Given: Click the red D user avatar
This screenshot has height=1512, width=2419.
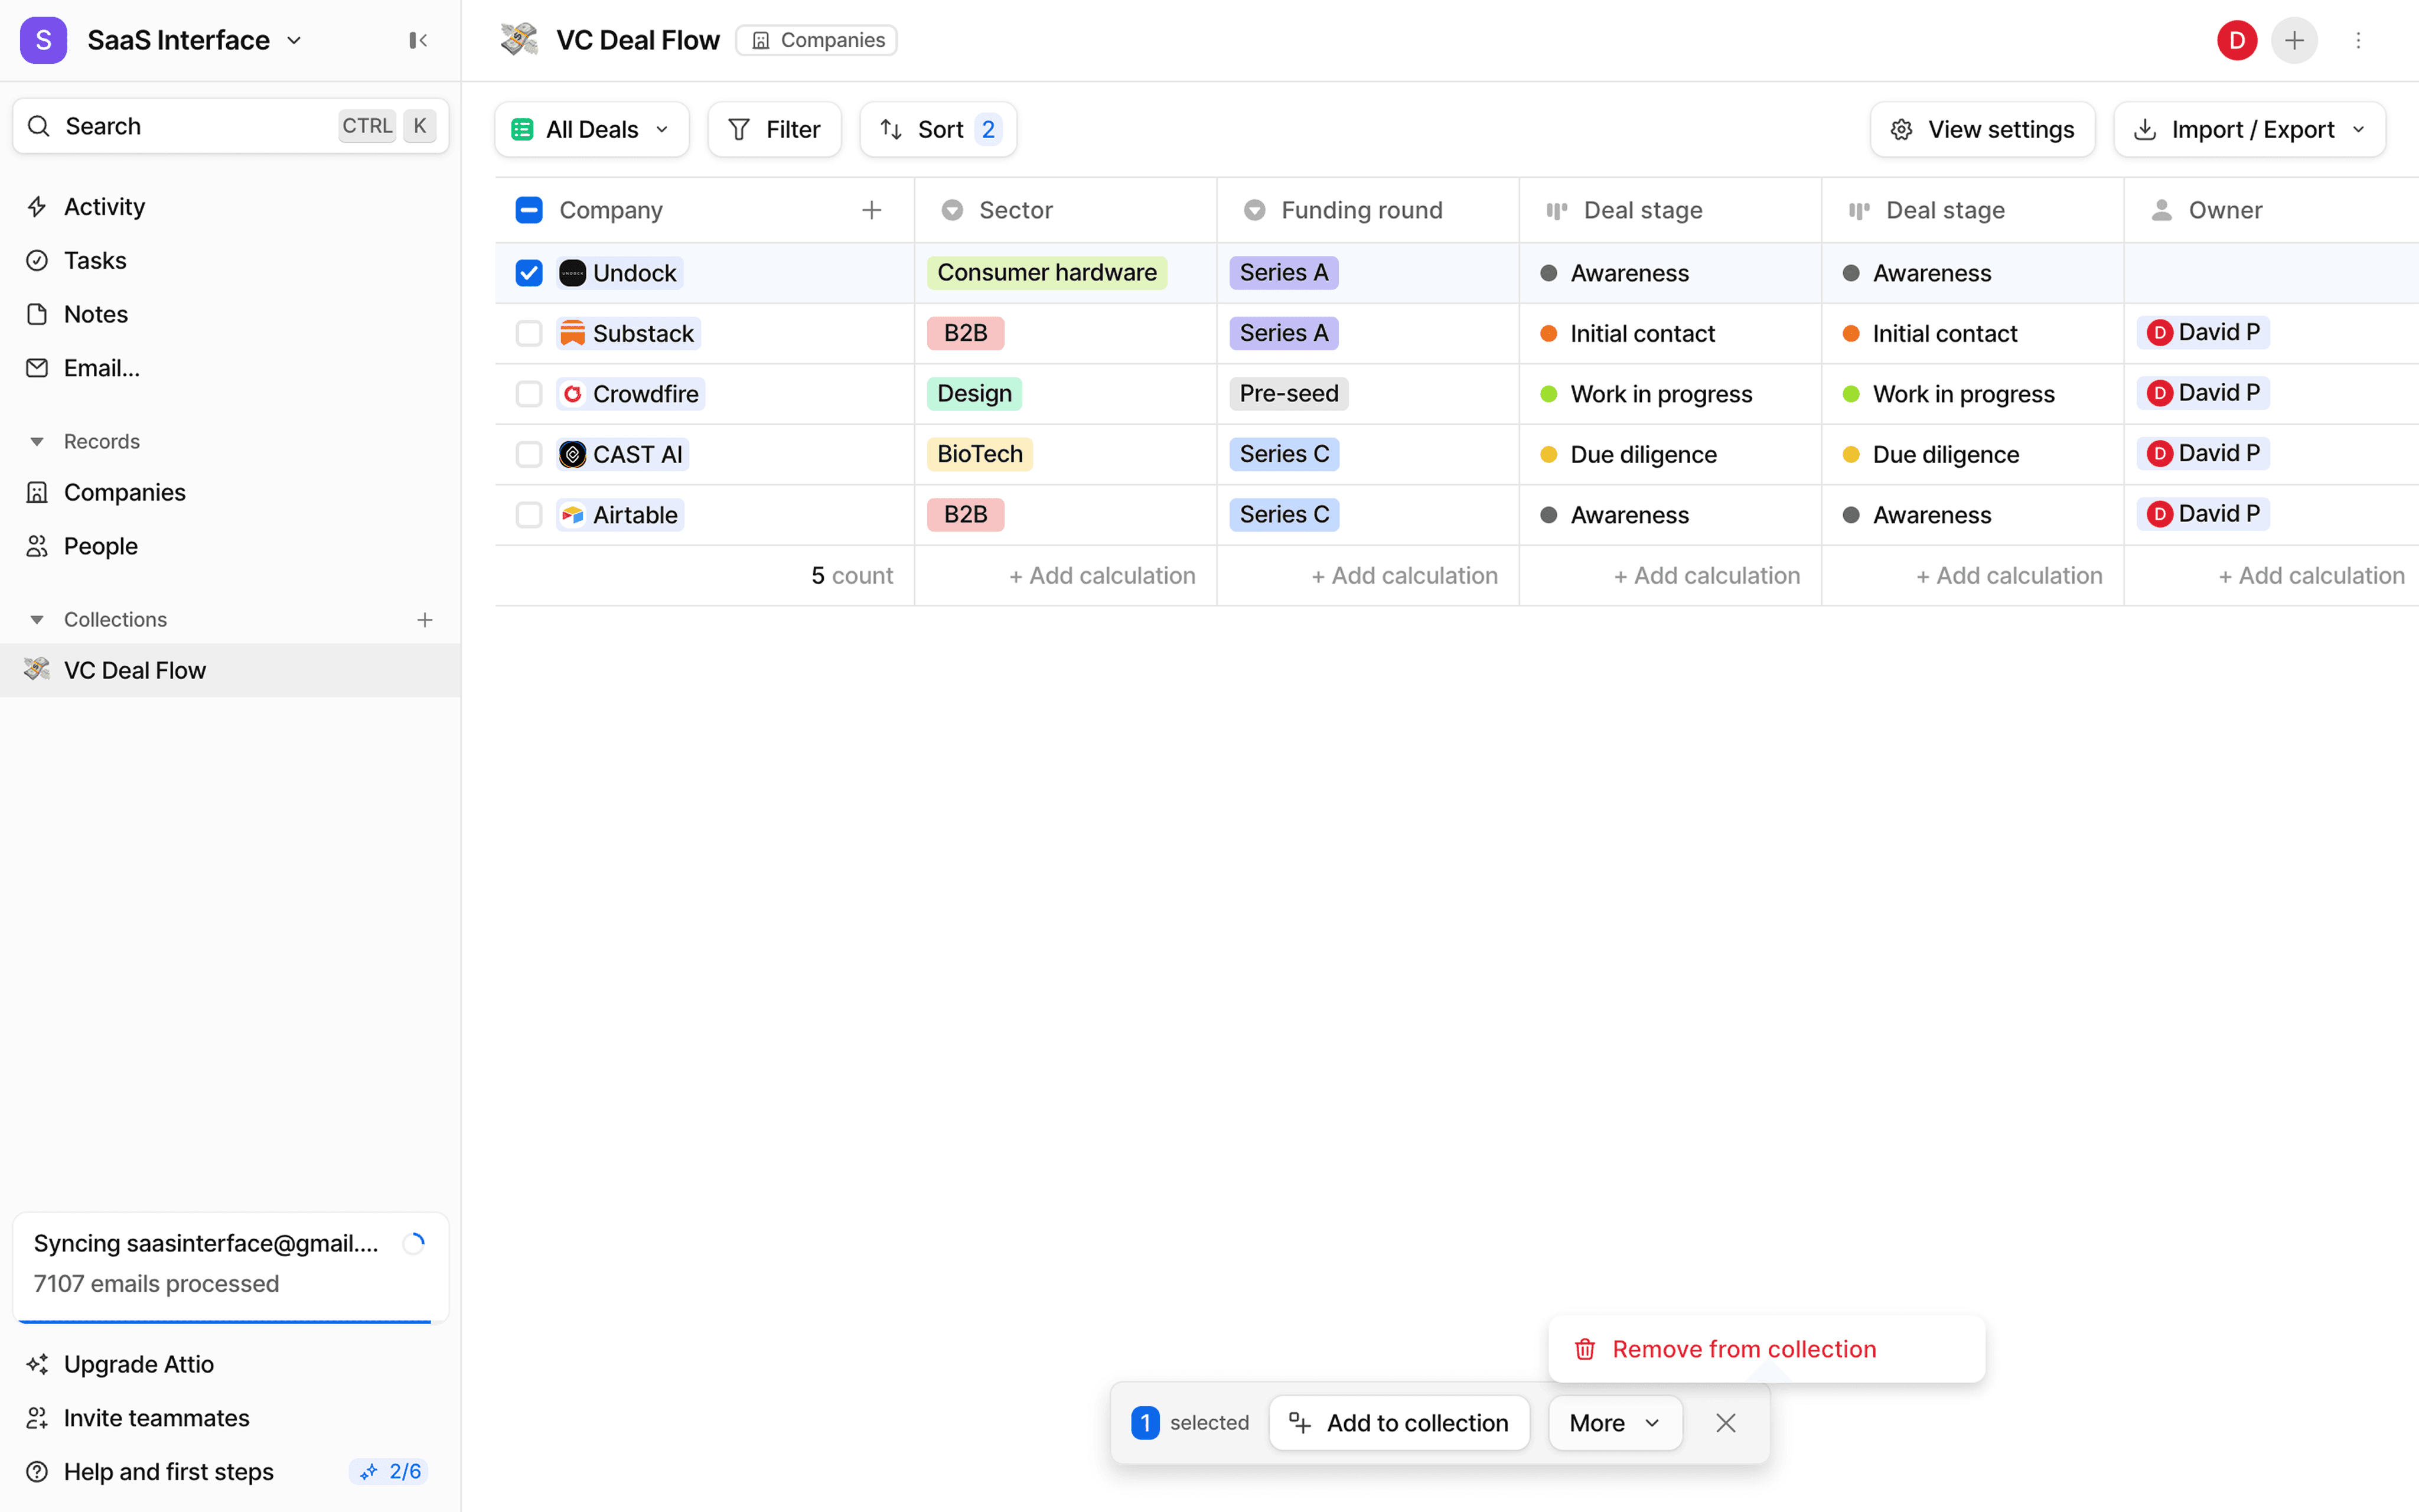Looking at the screenshot, I should tap(2236, 40).
